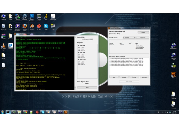179x127 pixels.
Task: Open VBCT desktop shortcut
Action: point(174,66)
